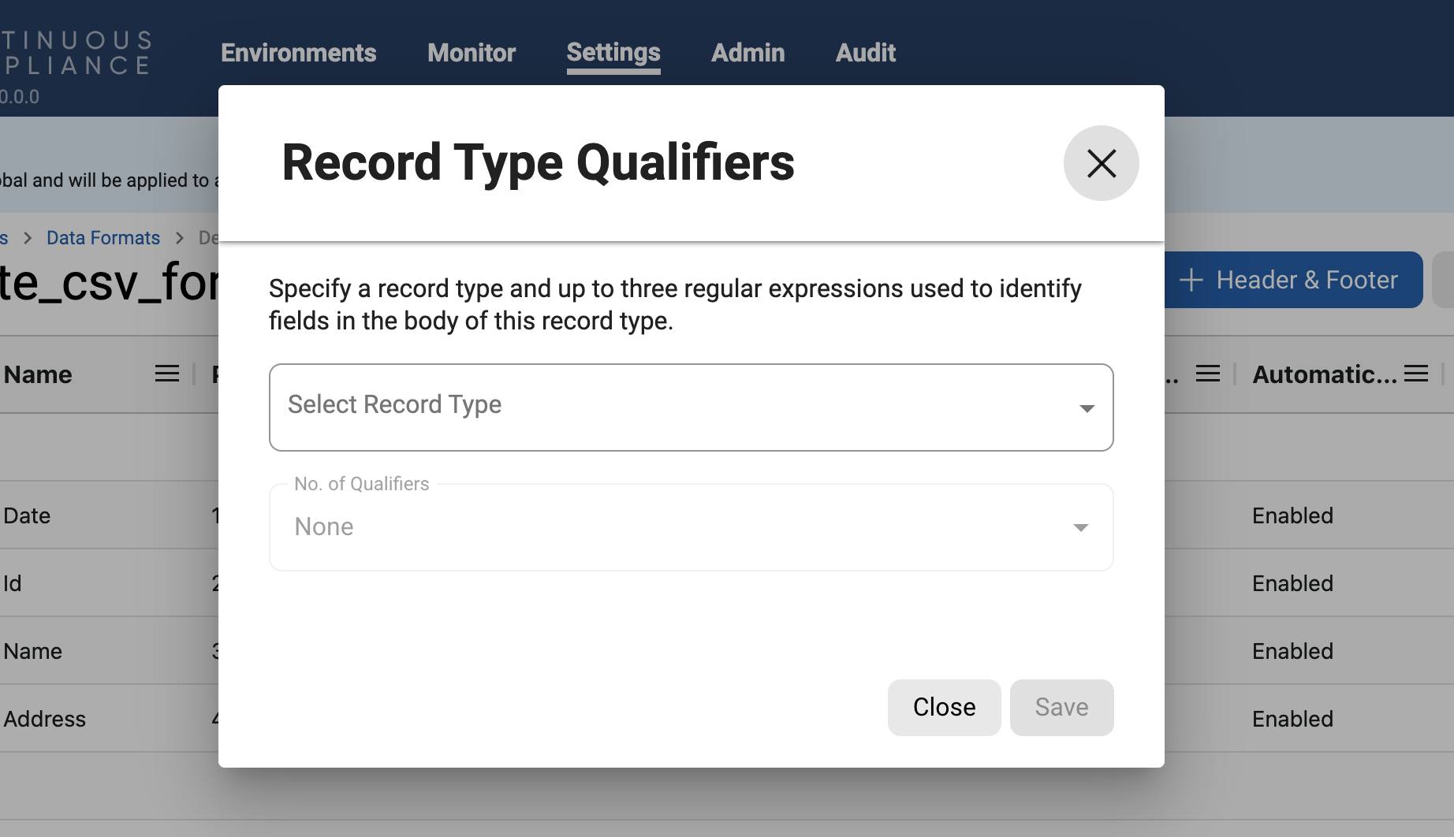1454x837 pixels.
Task: Click the Header & Footer button
Action: (1292, 280)
